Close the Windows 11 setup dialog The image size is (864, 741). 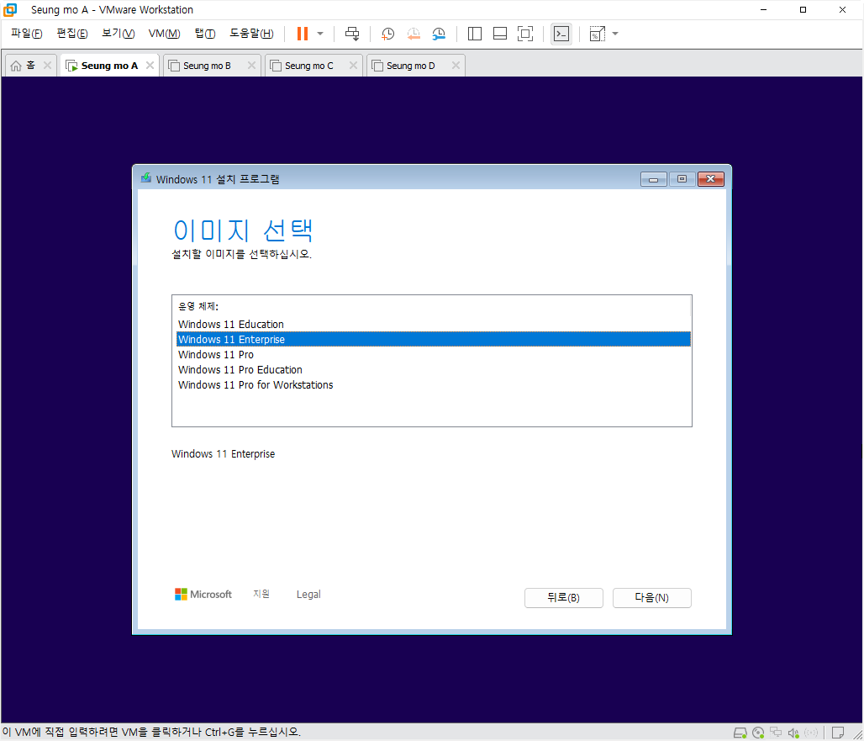711,179
